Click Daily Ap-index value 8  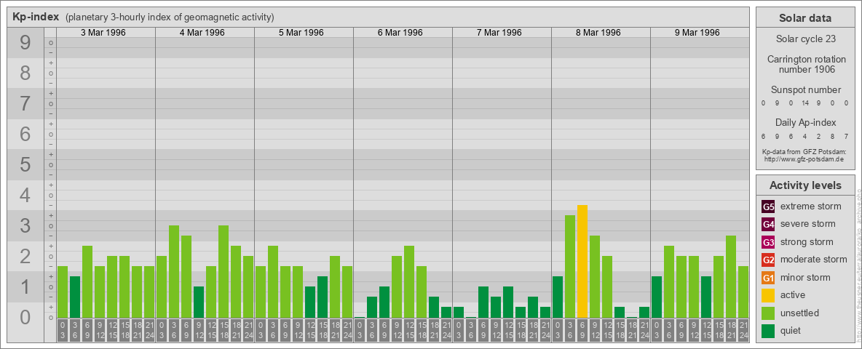click(834, 136)
